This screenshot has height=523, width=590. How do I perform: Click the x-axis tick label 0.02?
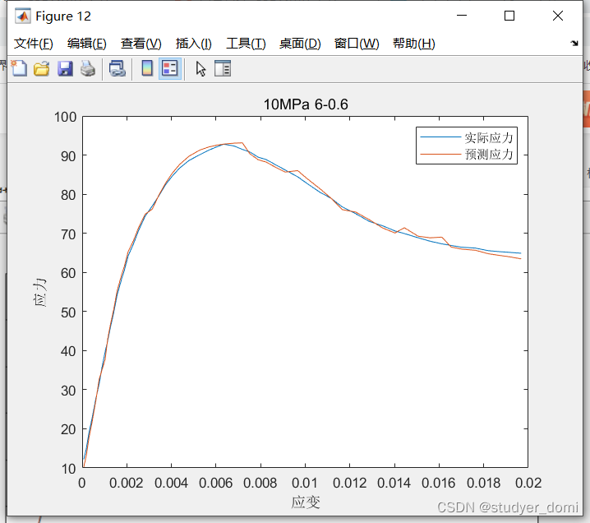[528, 483]
